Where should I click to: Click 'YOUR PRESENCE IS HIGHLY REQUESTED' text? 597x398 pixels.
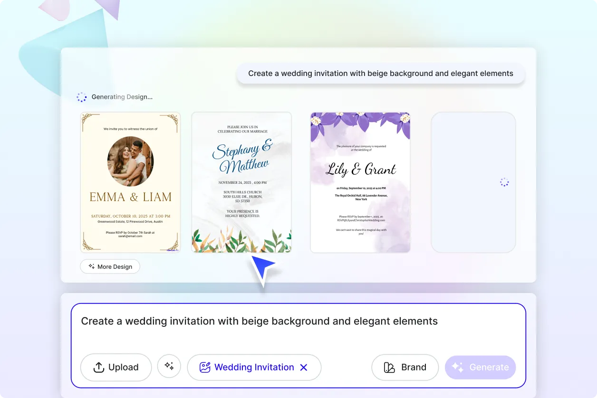pos(242,213)
